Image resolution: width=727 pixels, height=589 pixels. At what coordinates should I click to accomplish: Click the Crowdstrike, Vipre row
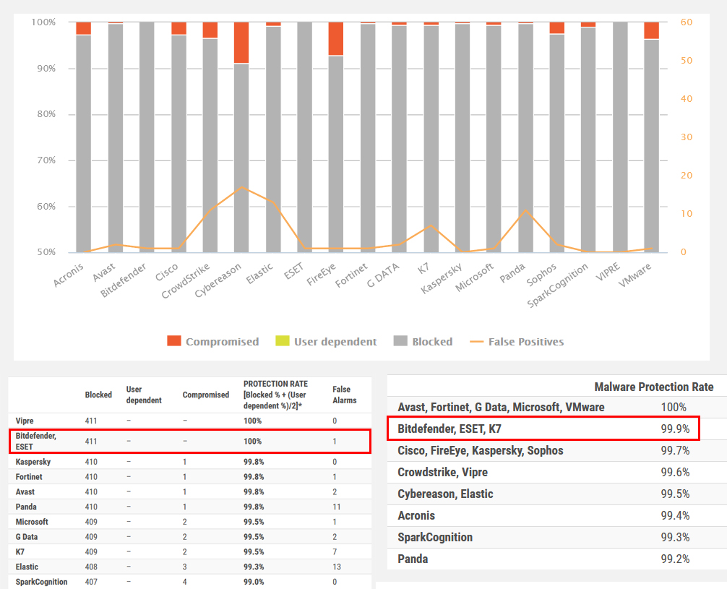(557, 472)
